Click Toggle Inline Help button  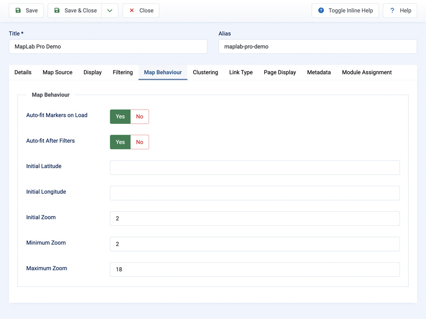tap(345, 10)
